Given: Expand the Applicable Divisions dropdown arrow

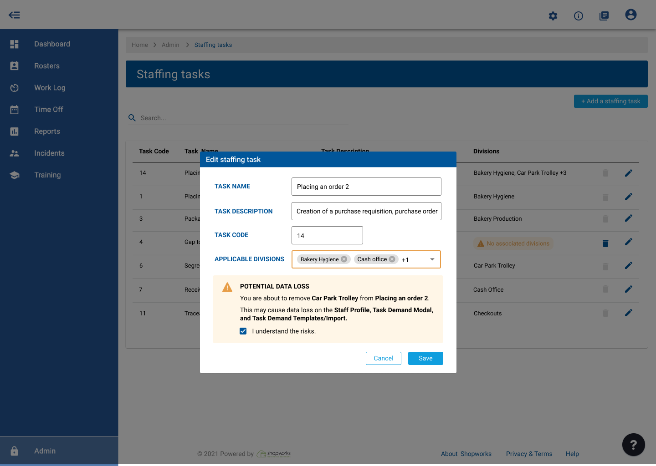Looking at the screenshot, I should pos(432,259).
